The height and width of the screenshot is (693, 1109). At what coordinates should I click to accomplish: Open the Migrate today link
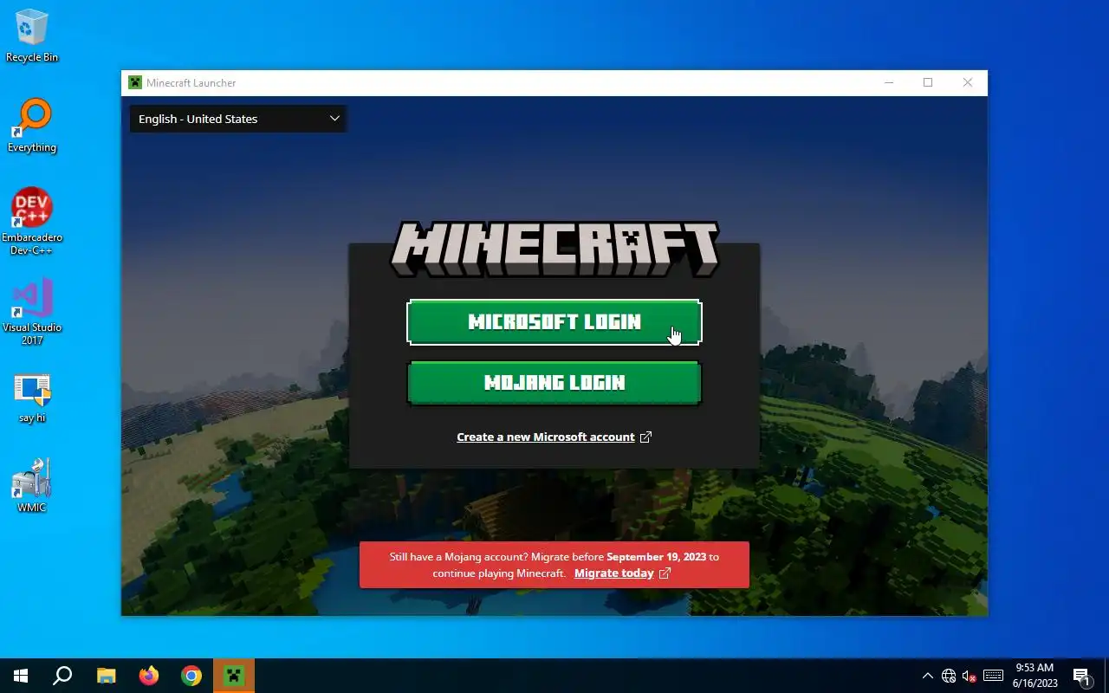pos(613,573)
